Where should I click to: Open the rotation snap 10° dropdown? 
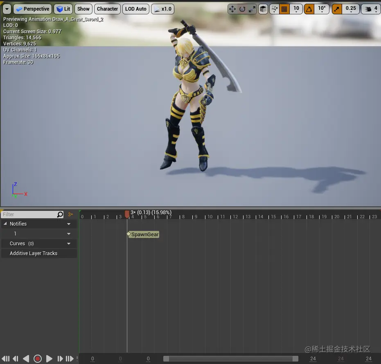(x=322, y=9)
